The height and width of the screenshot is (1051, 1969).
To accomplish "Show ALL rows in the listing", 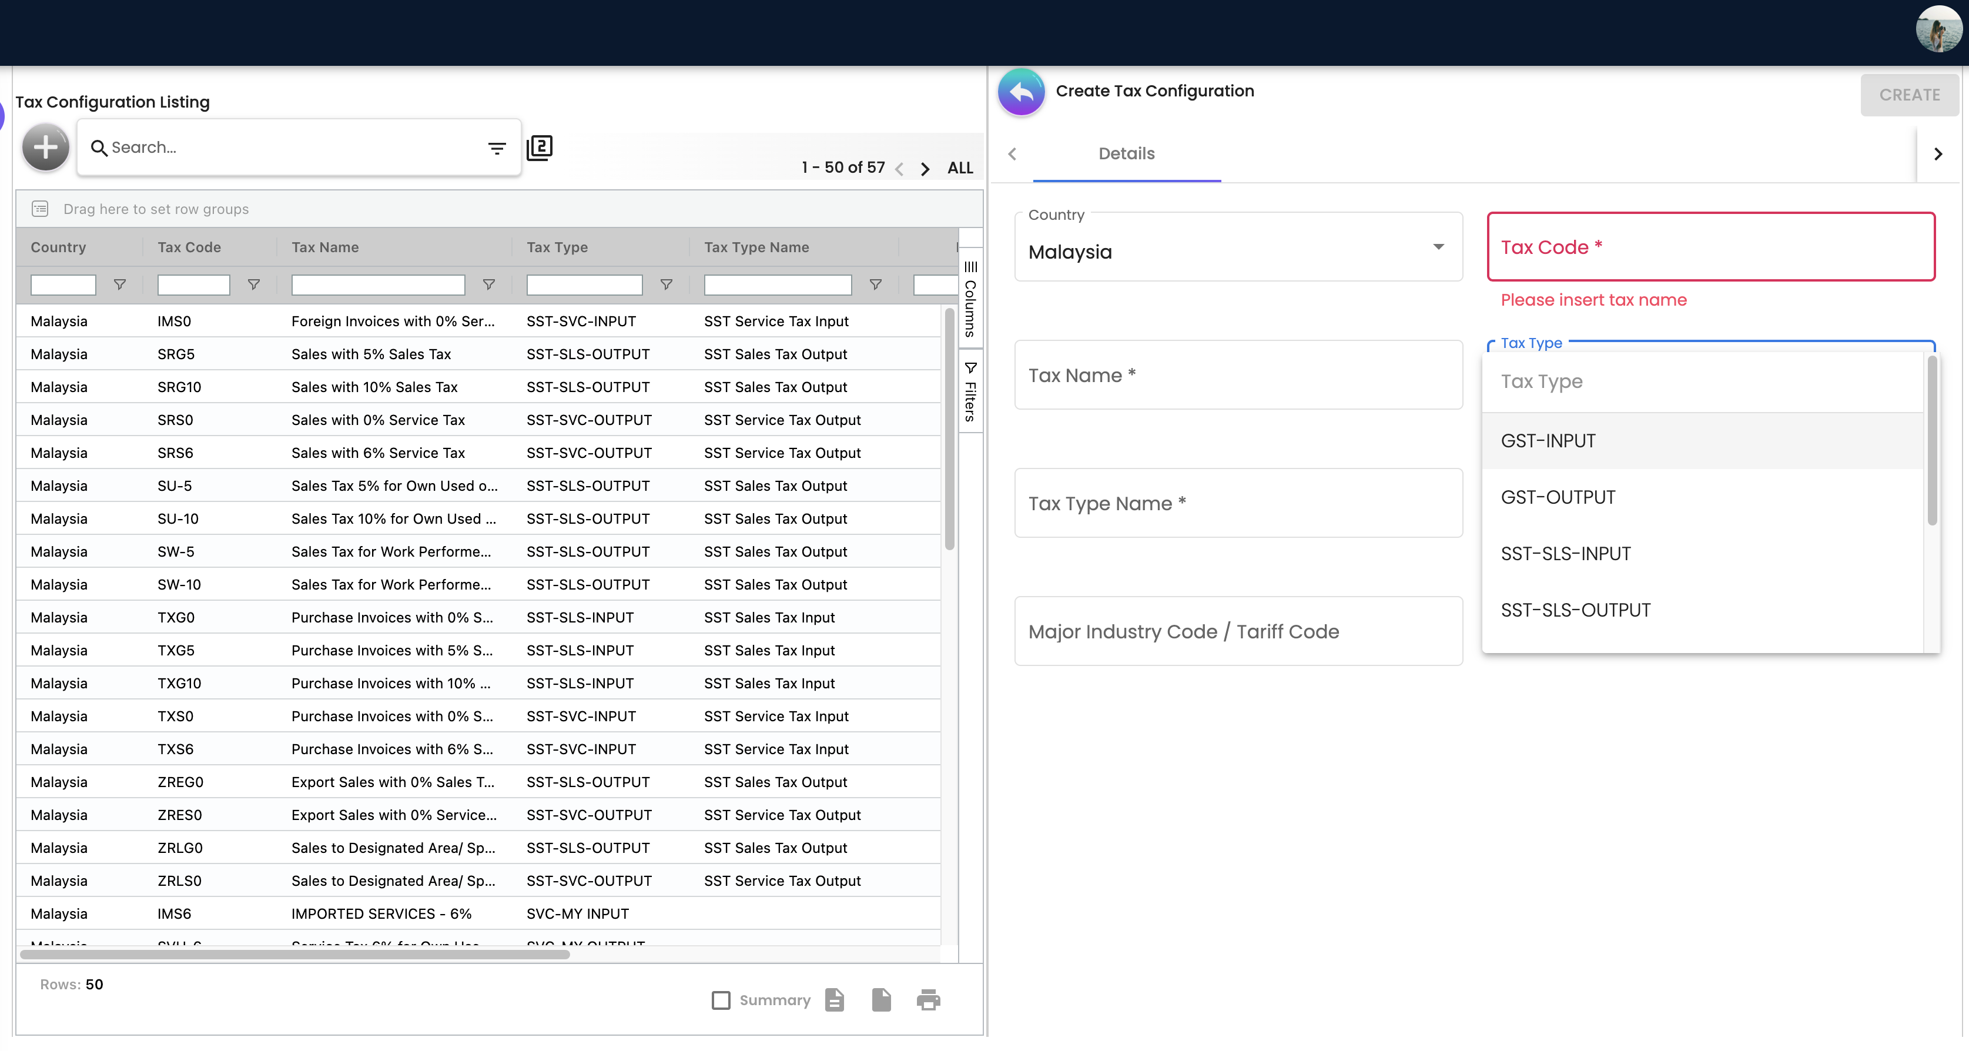I will point(960,168).
